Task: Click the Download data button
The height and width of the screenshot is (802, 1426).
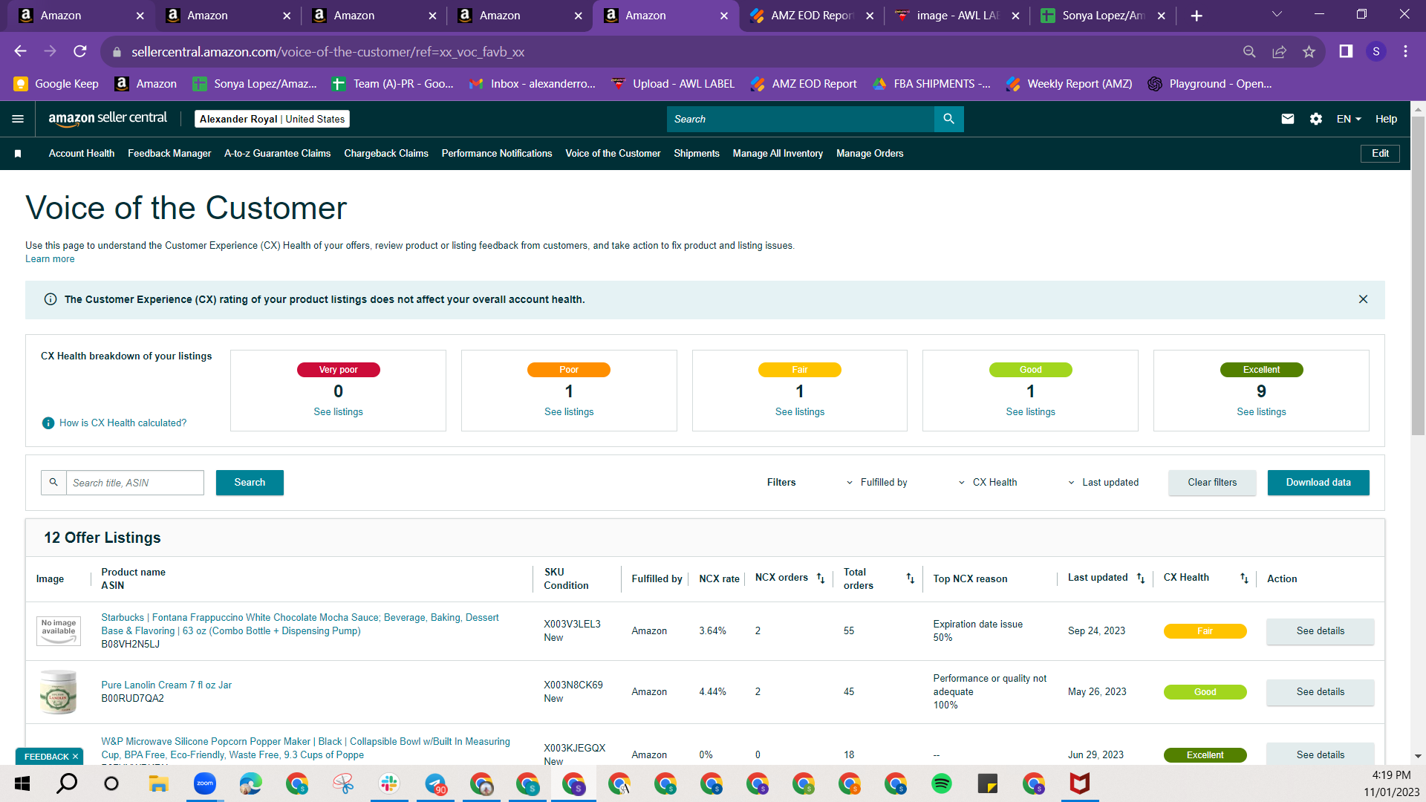Action: 1318,483
